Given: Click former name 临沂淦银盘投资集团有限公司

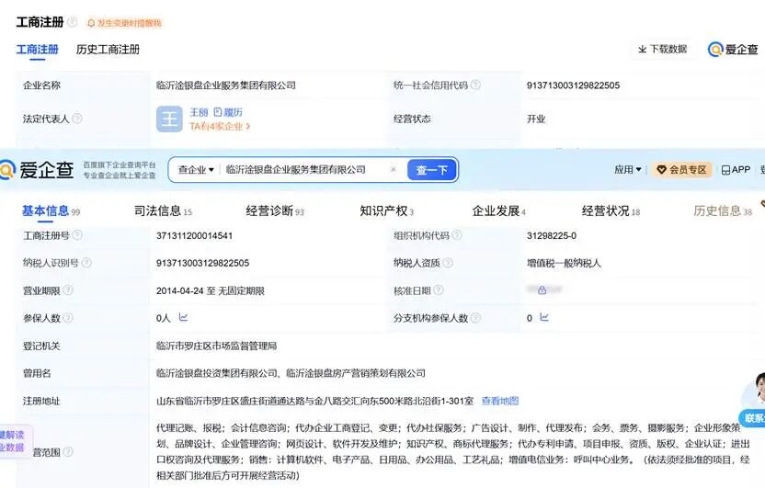Looking at the screenshot, I should (x=217, y=373).
